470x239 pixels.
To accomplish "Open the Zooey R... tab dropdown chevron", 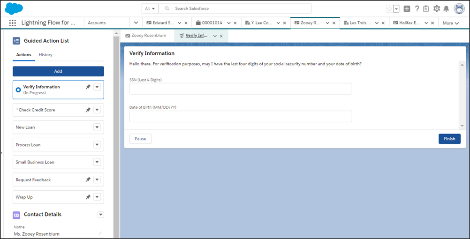I will [327, 23].
